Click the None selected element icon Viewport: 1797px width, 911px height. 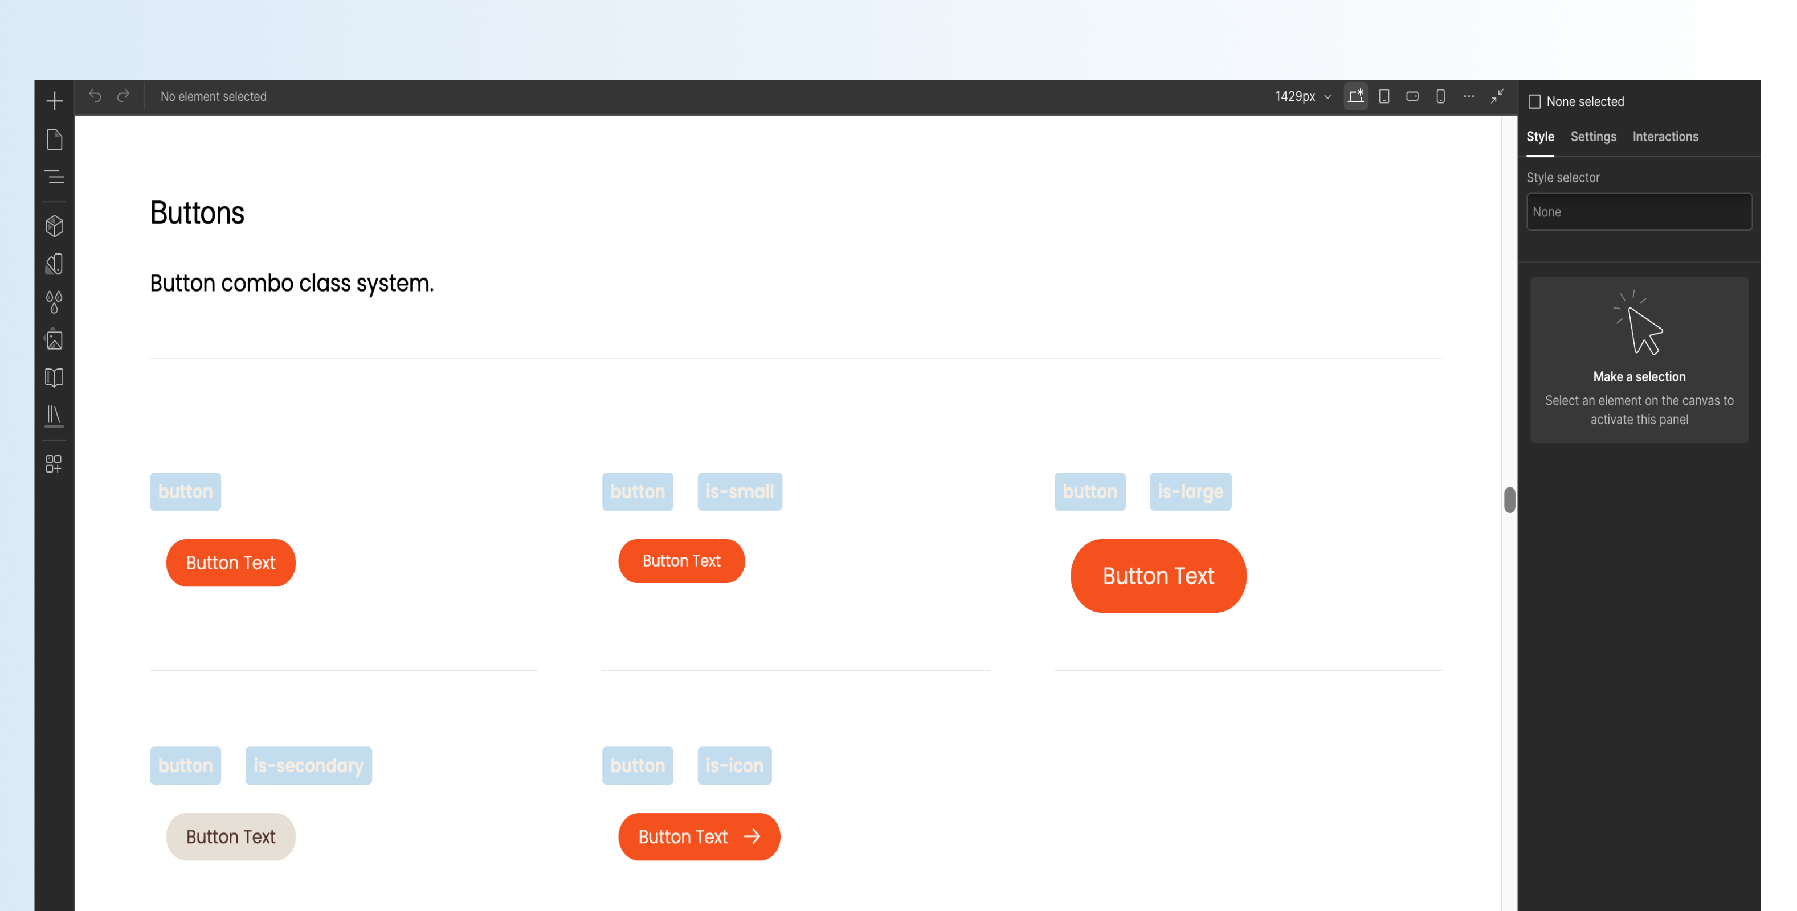[x=1535, y=102]
